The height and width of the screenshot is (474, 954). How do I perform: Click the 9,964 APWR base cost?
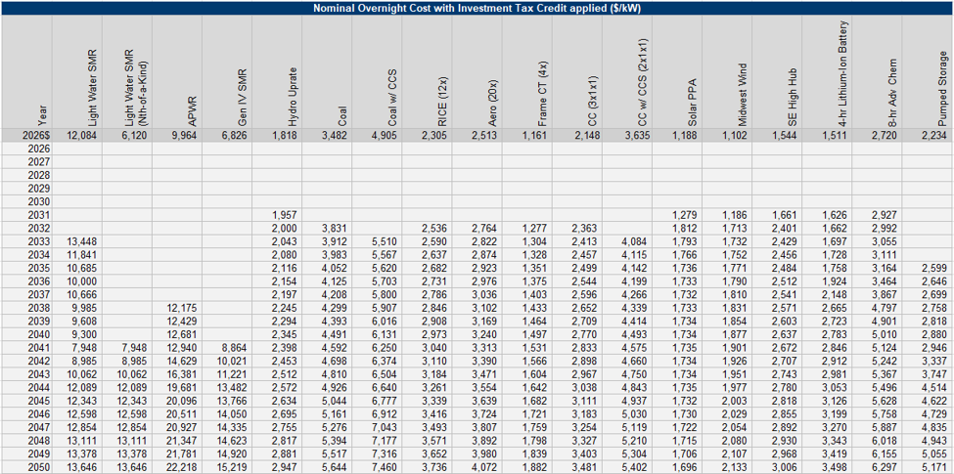tap(184, 136)
